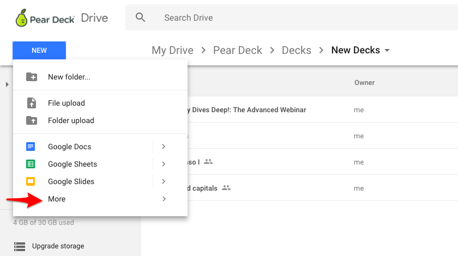Click the File upload icon
Screen dimensions: 458x256
point(32,103)
